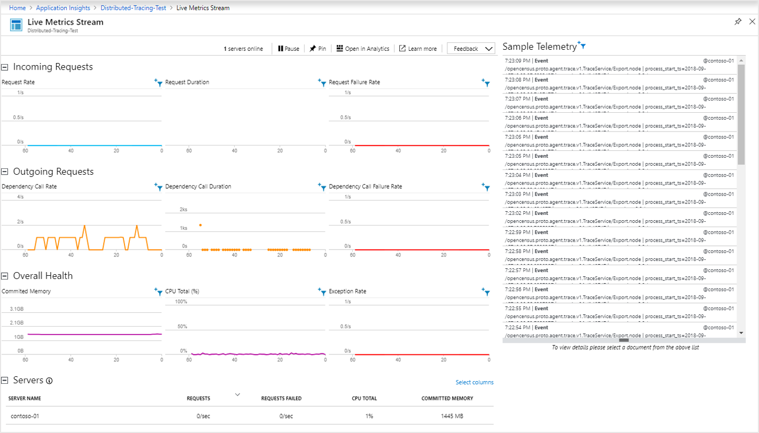Collapse the Overall Health section

coord(5,276)
